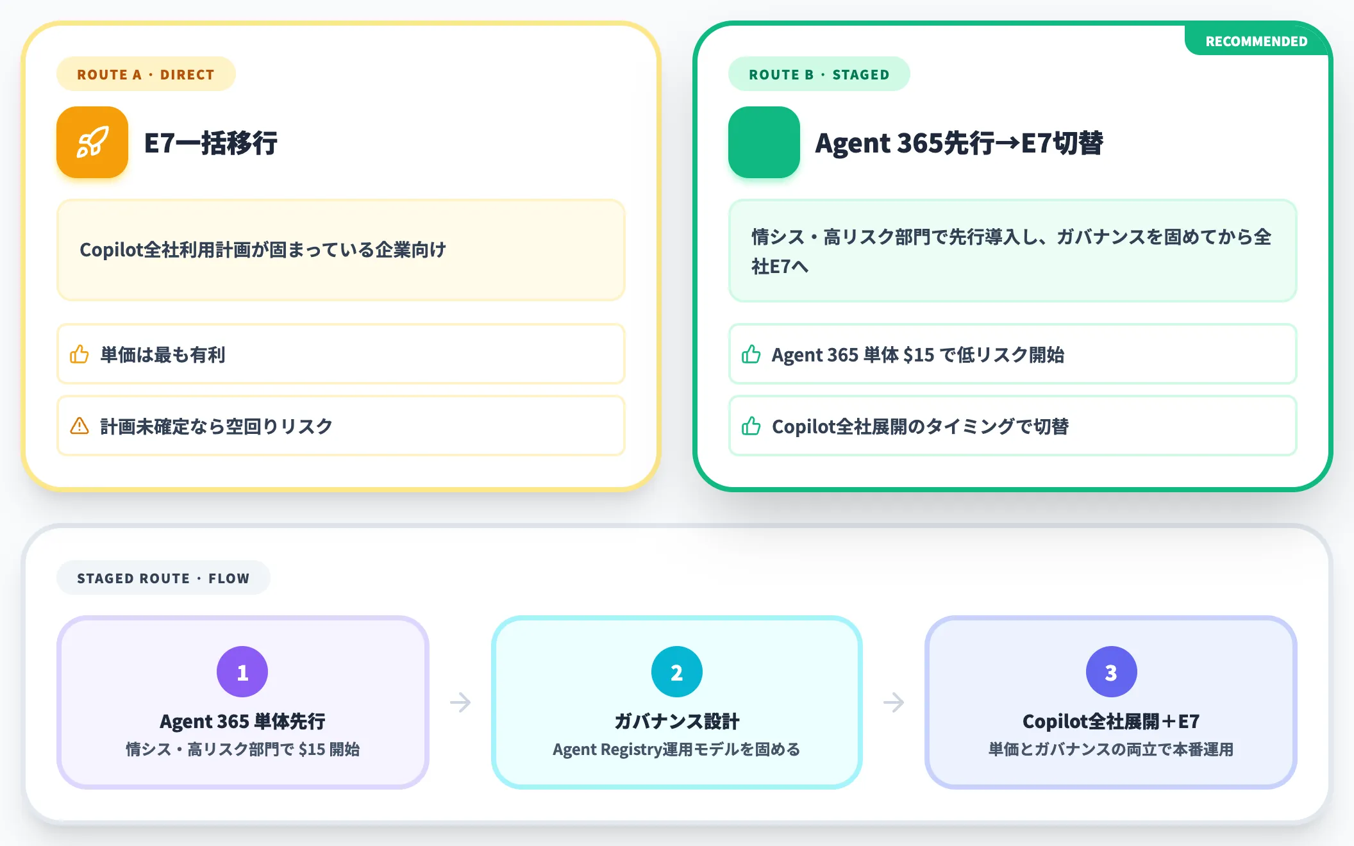Viewport: 1354px width, 846px height.
Task: Click the E7一括移行 heading
Action: [211, 143]
